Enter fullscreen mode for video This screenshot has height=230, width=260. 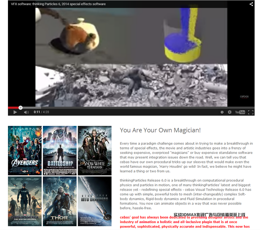[x=251, y=112]
